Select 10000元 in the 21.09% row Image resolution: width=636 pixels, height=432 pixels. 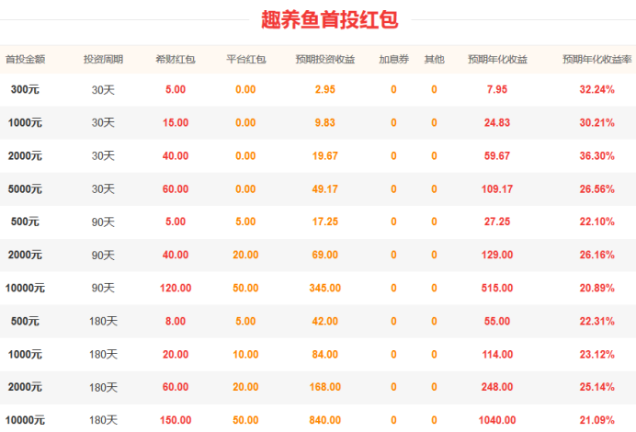click(25, 420)
